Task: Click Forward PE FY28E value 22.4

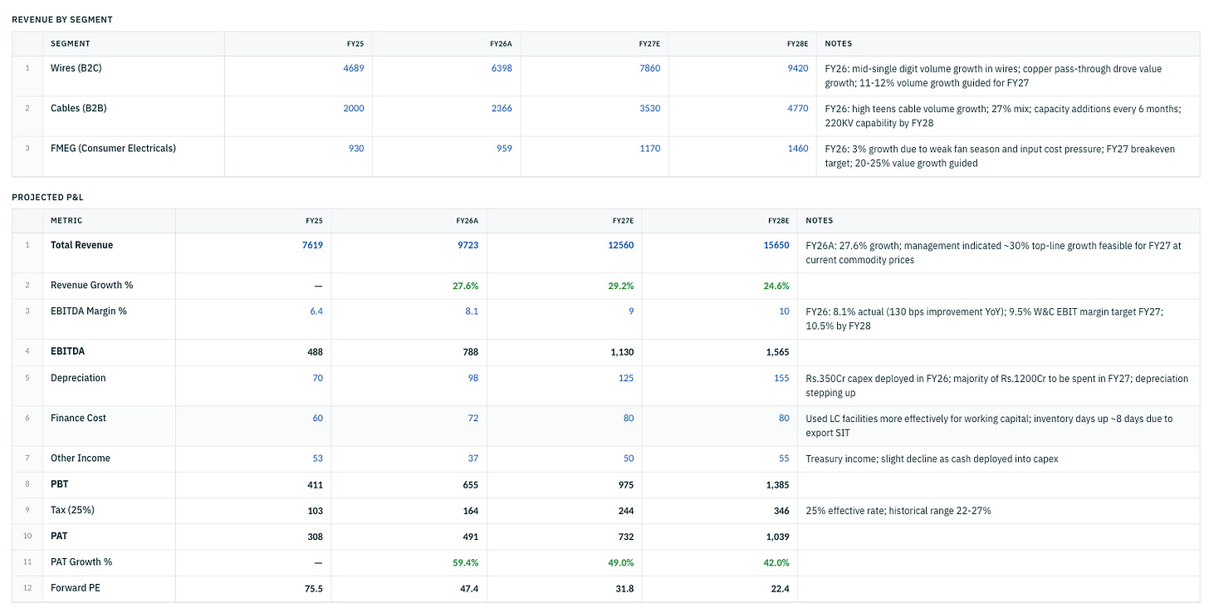Action: tap(781, 588)
